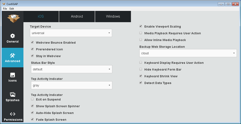
Task: Check Allow Inline Media Playback
Action: point(141,40)
